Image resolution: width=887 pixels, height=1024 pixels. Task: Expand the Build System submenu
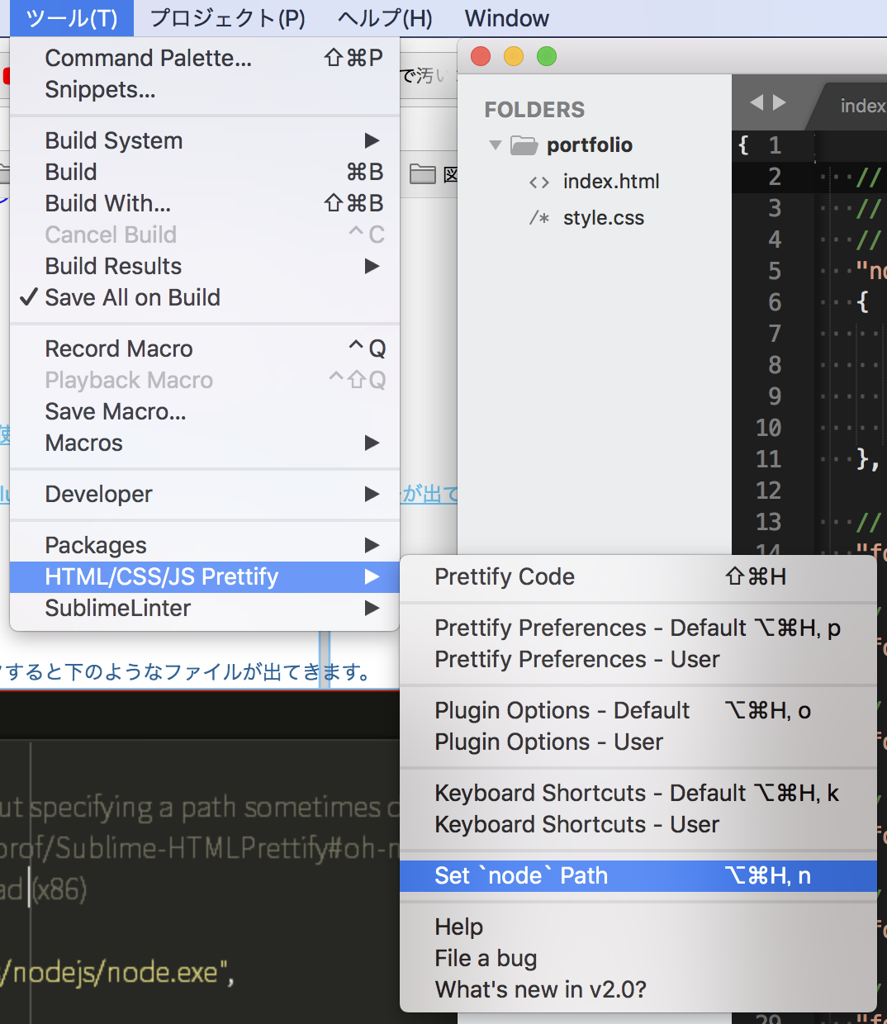(113, 140)
